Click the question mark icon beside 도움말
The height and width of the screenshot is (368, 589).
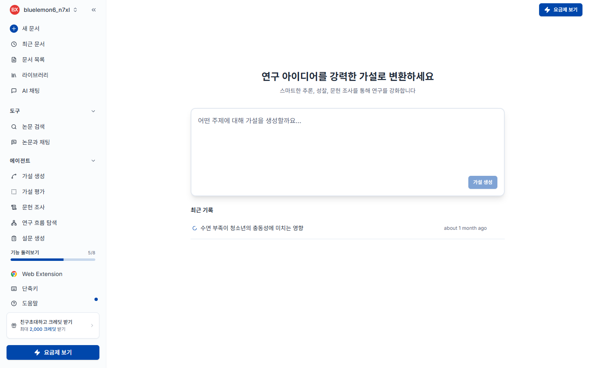click(14, 303)
